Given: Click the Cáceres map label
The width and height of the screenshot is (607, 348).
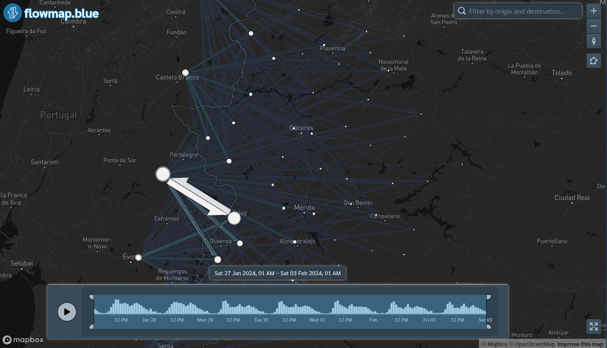Looking at the screenshot, I should point(302,128).
